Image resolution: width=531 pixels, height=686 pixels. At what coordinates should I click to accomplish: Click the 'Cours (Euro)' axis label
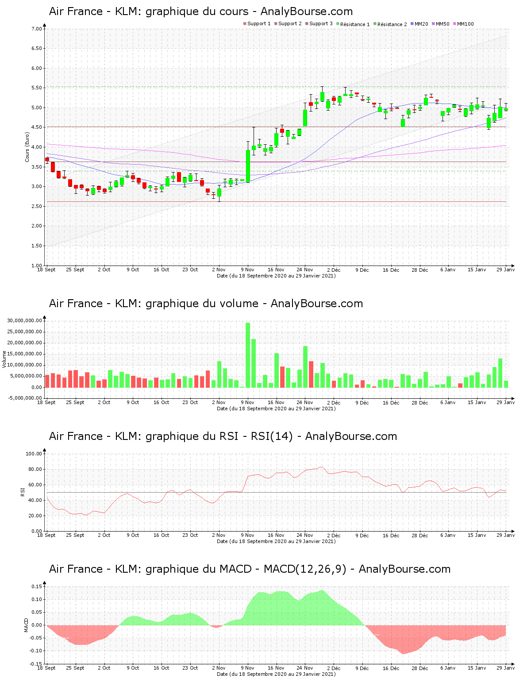(27, 147)
